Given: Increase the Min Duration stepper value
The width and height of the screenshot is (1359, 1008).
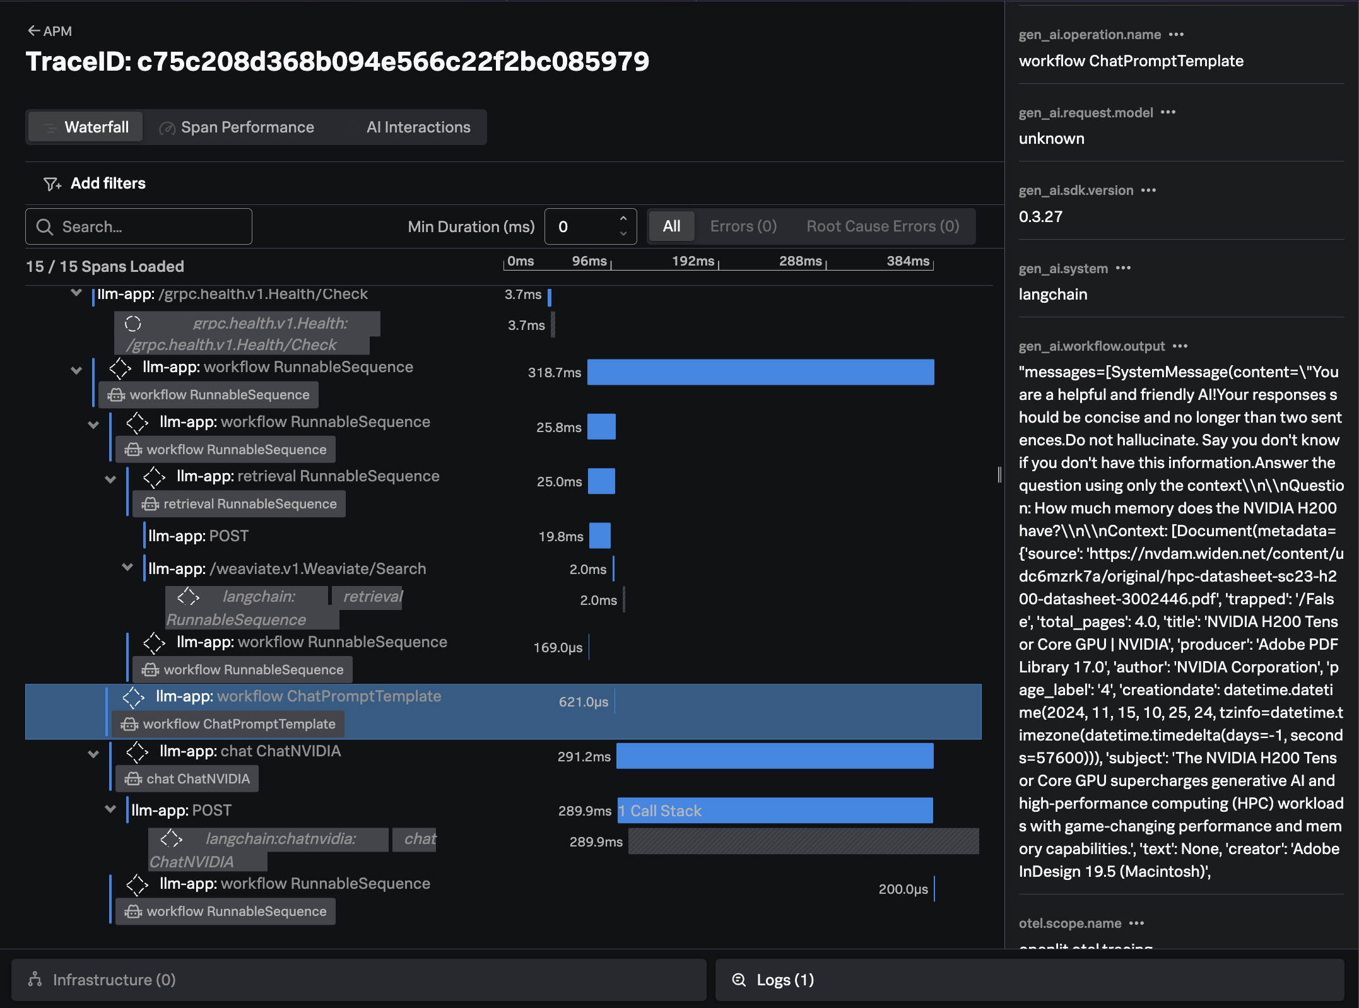Looking at the screenshot, I should [x=623, y=218].
